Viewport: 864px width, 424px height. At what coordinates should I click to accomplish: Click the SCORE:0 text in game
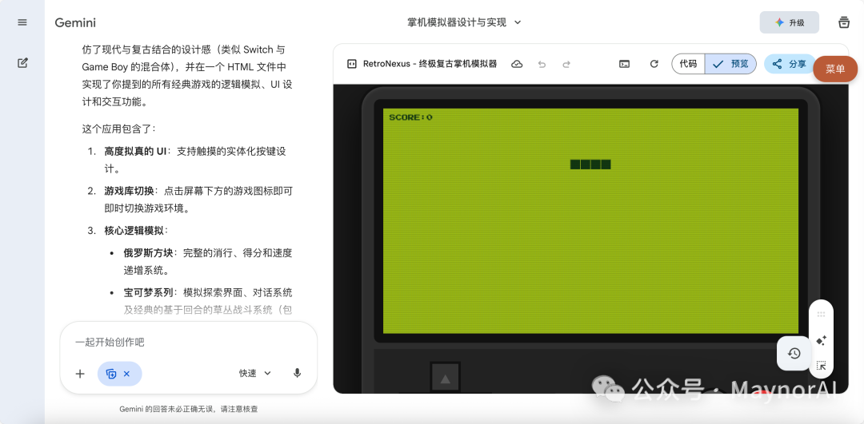pos(410,117)
